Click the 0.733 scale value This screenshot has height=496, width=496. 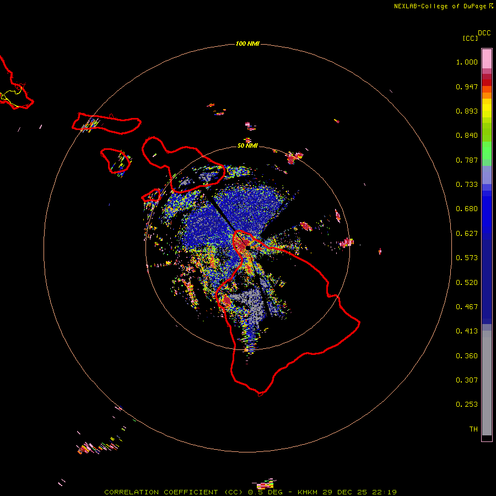467,185
